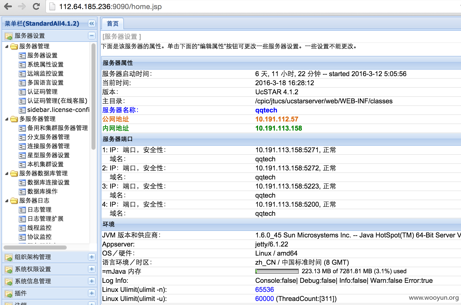This screenshot has height=305, width=461.
Task: Click the browser back arrow
Action: coord(8,6)
